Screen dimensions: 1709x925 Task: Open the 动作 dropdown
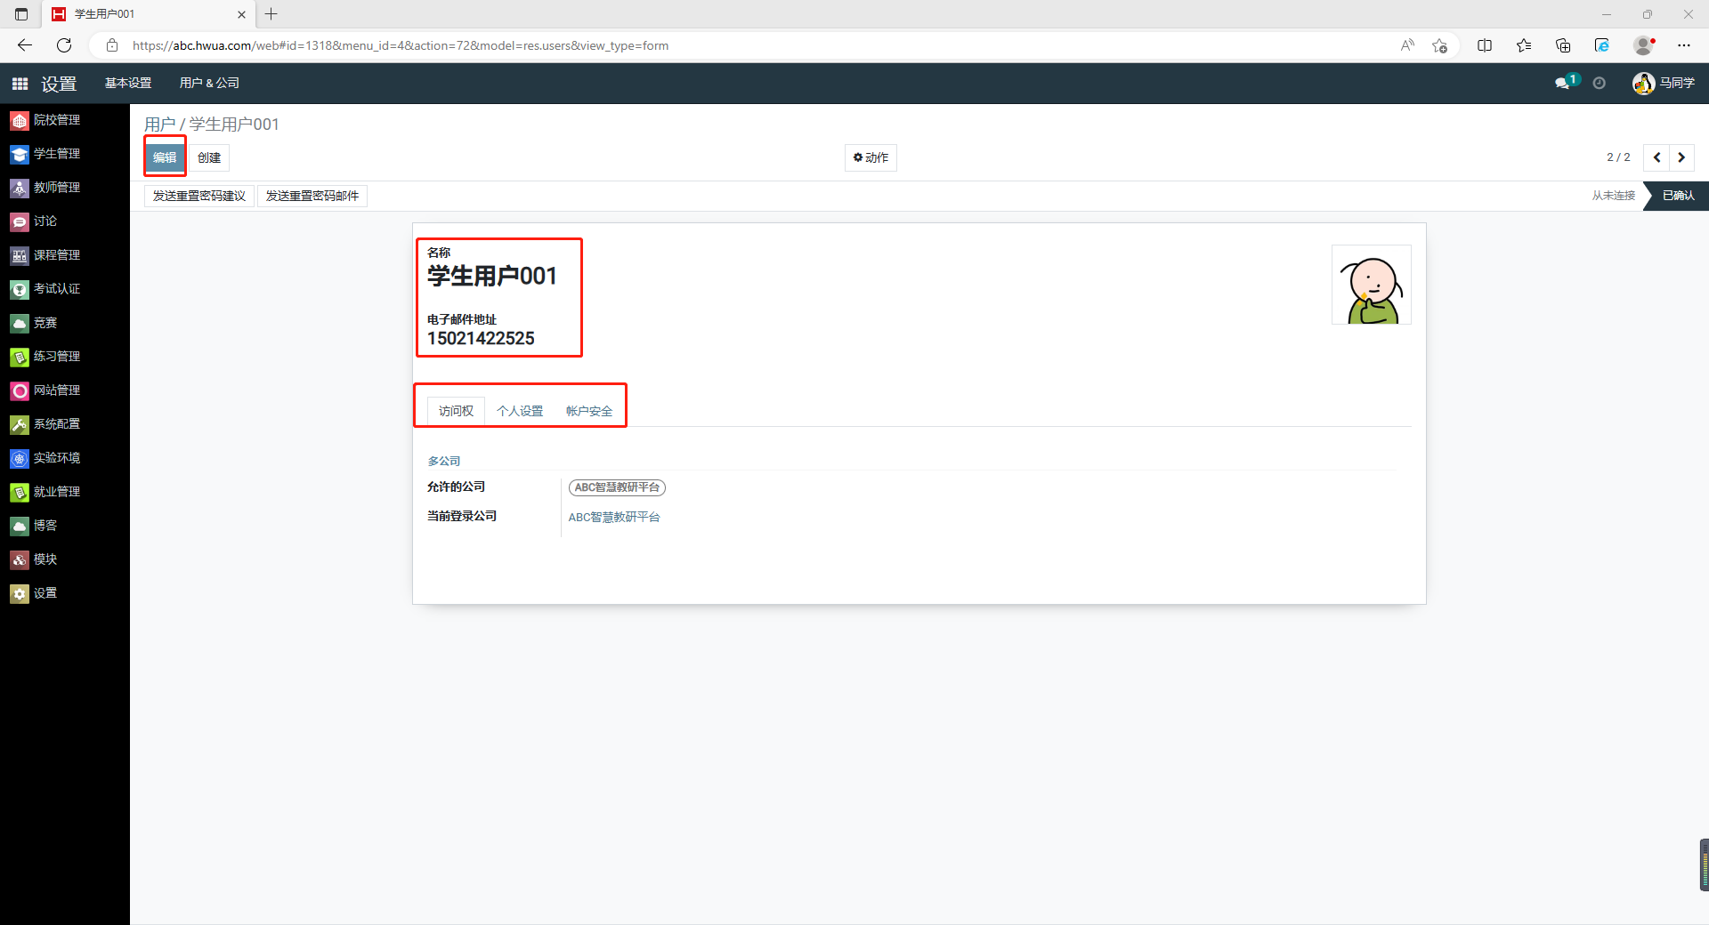click(x=871, y=157)
